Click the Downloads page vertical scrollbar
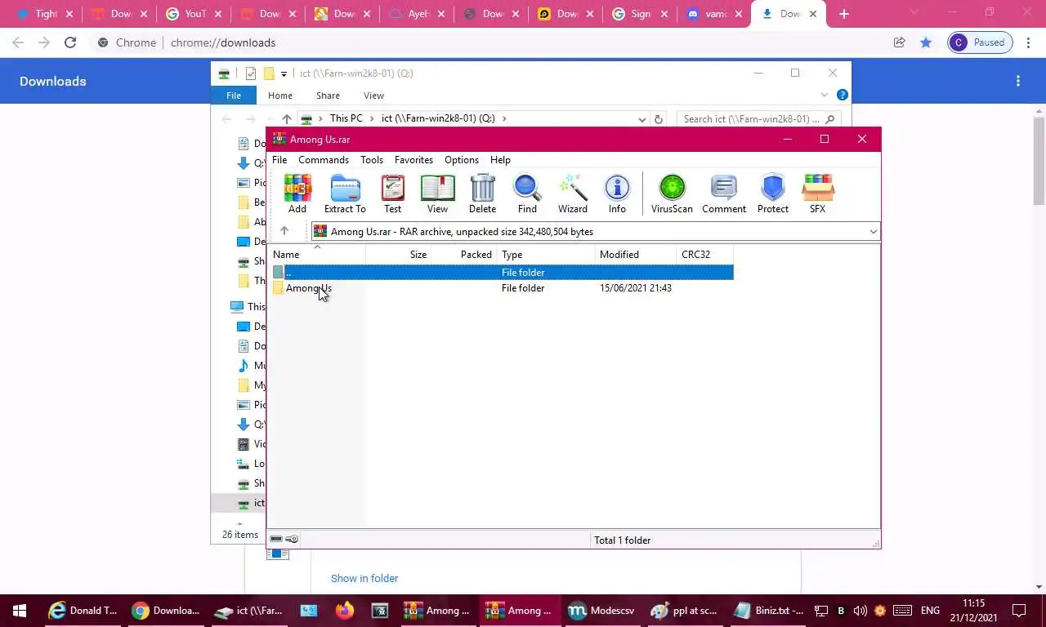Screen dimensions: 1046x627 [1039, 163]
